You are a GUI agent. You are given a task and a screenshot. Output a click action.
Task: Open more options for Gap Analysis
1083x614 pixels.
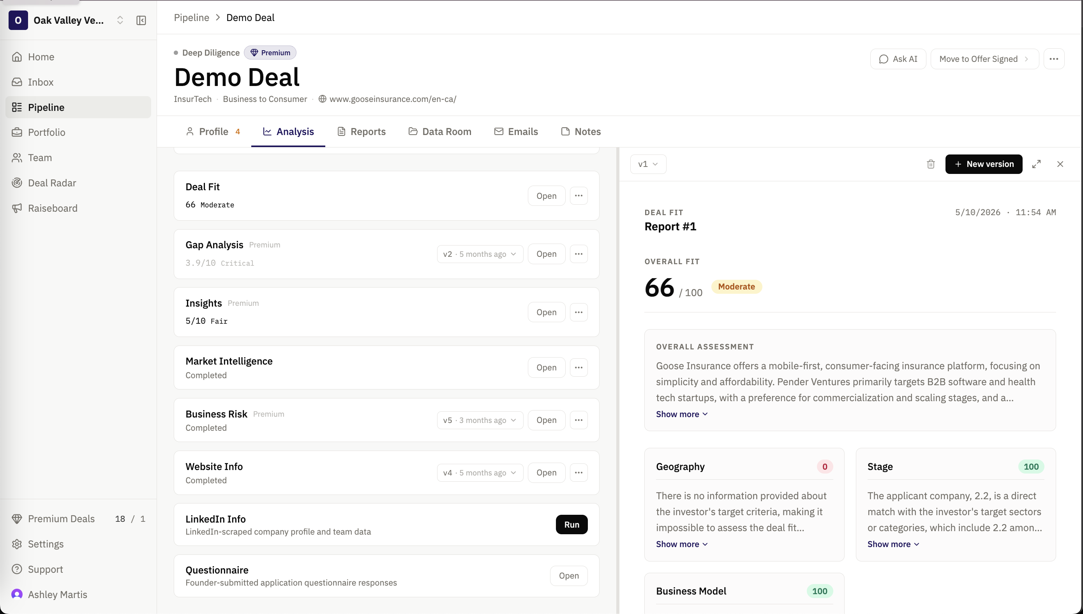[579, 254]
